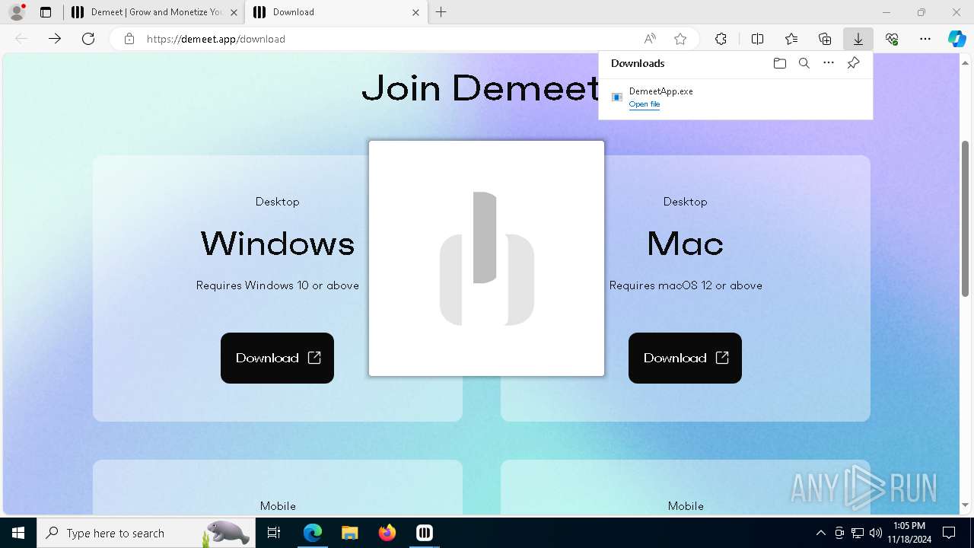The width and height of the screenshot is (974, 548).
Task: Open the Copilot sidebar
Action: coord(956,39)
